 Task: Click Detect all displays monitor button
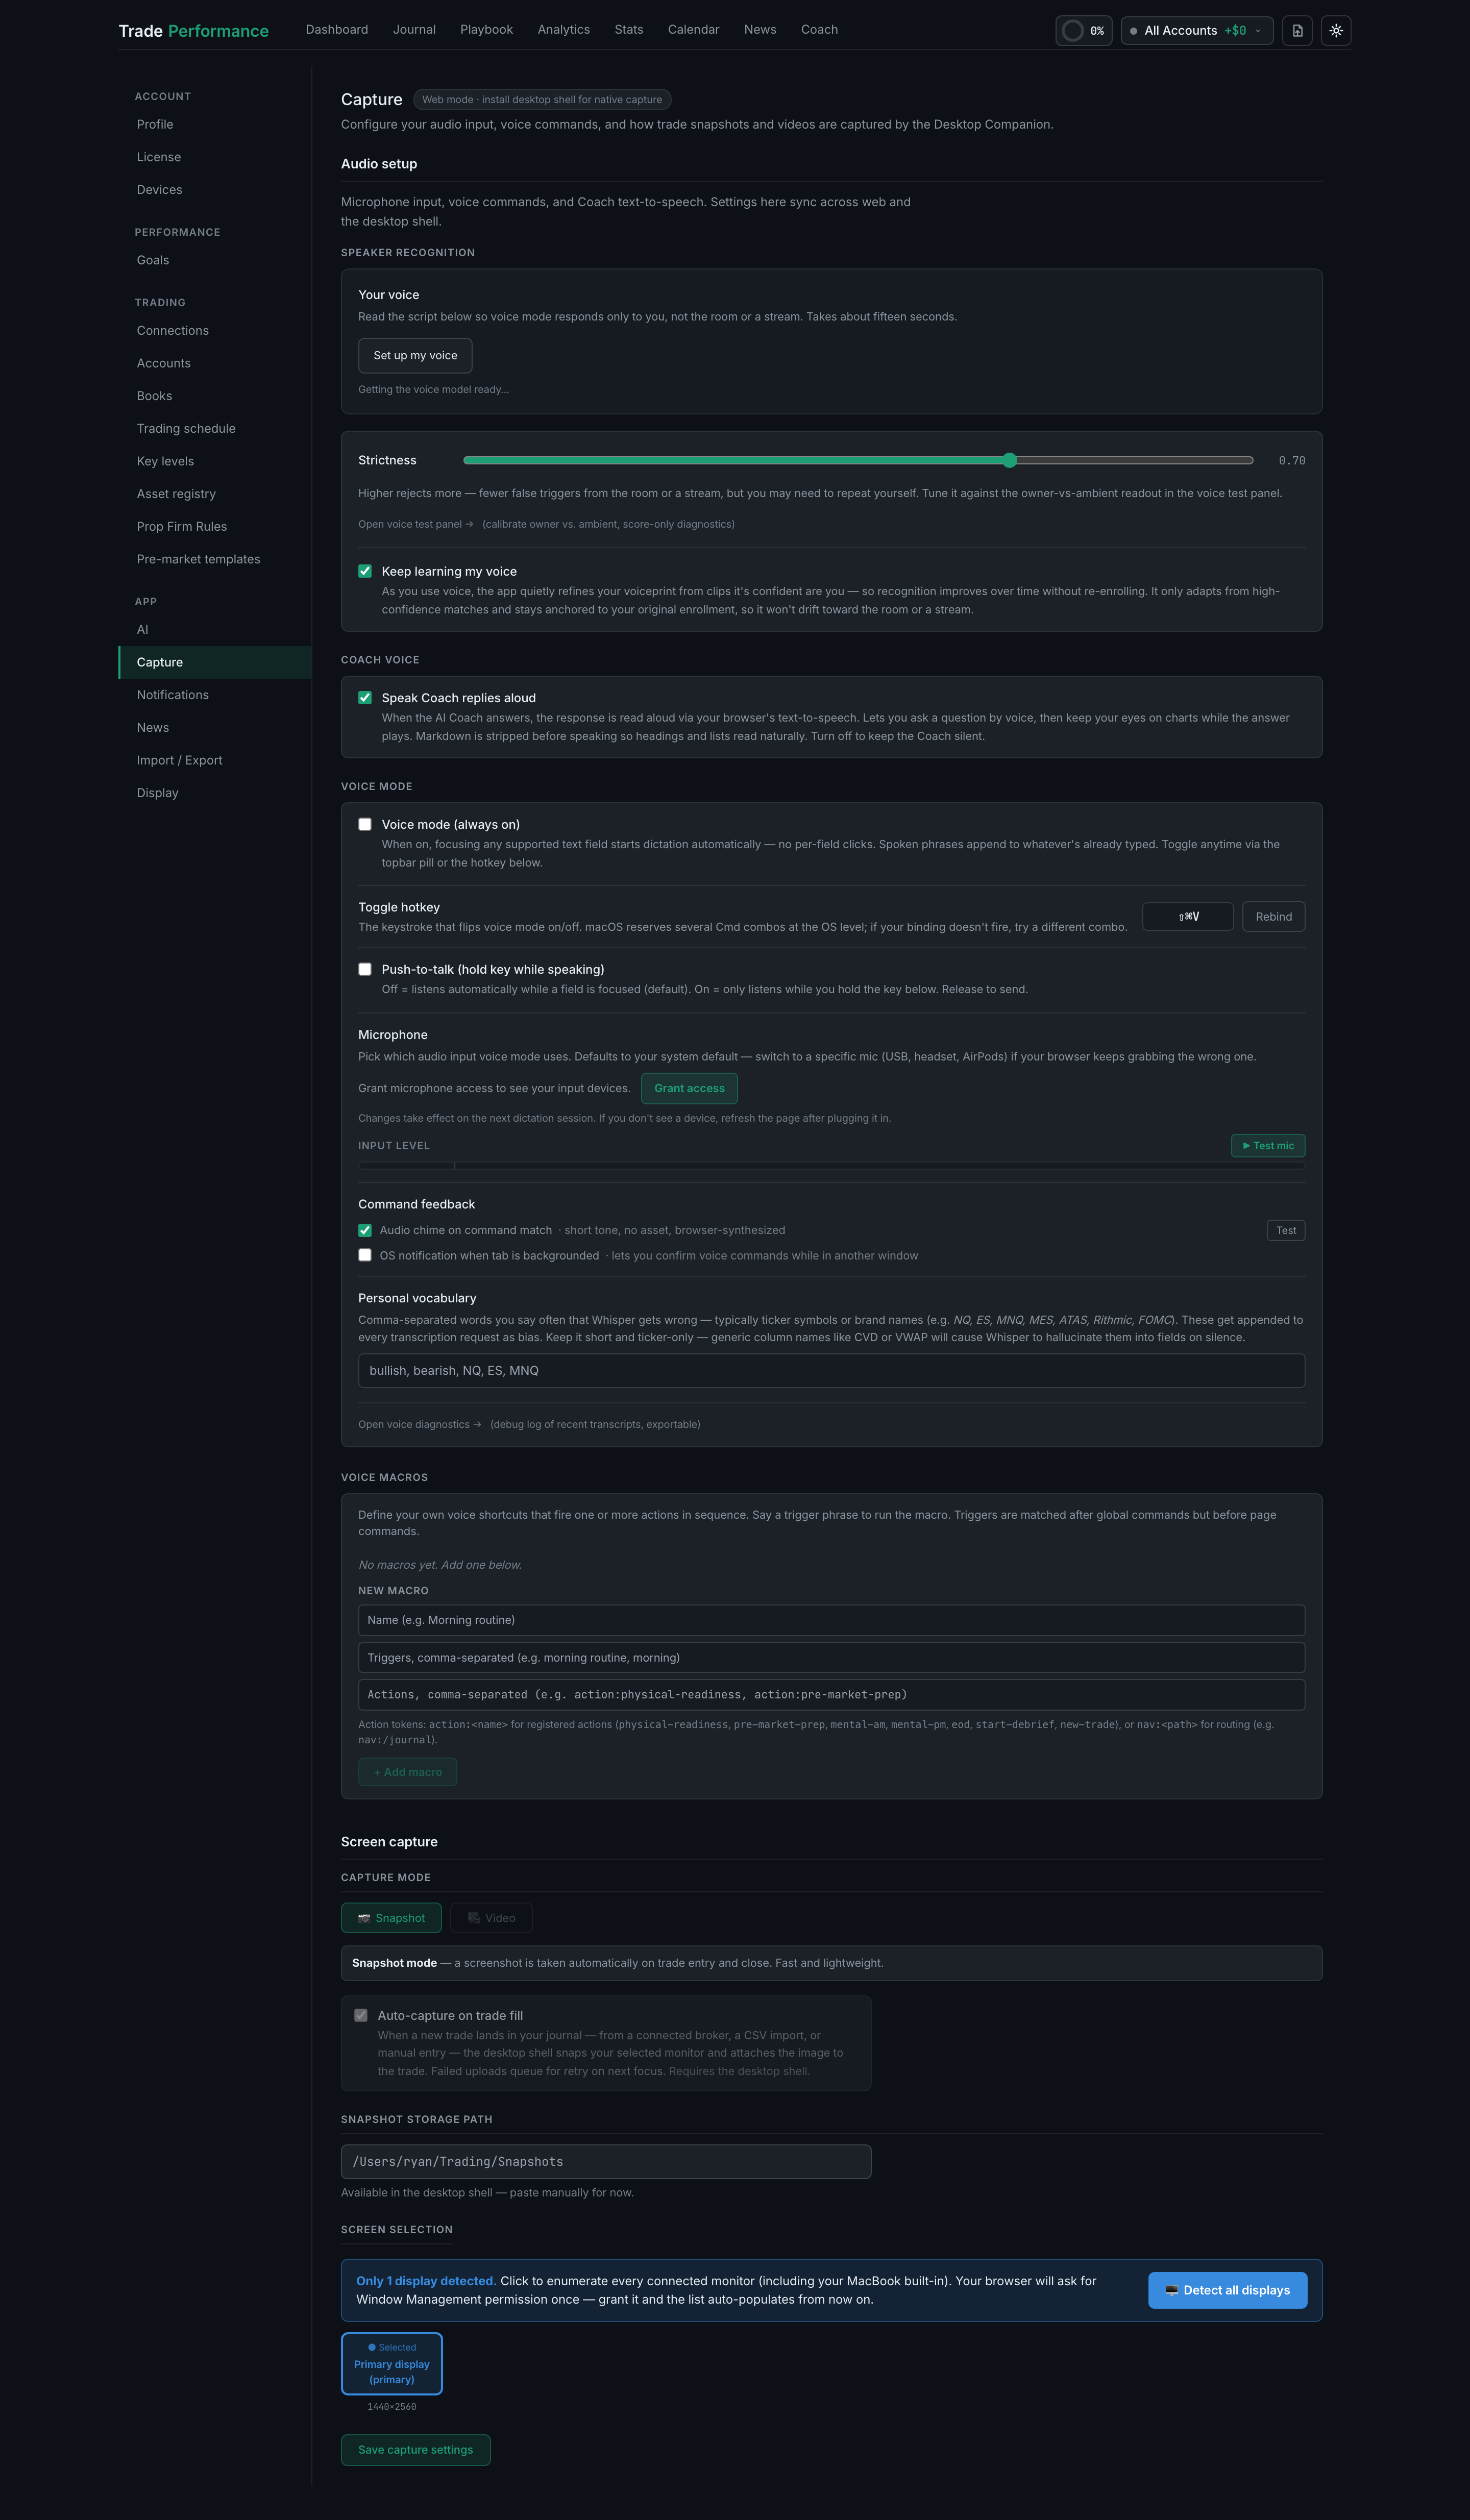tap(1227, 2289)
